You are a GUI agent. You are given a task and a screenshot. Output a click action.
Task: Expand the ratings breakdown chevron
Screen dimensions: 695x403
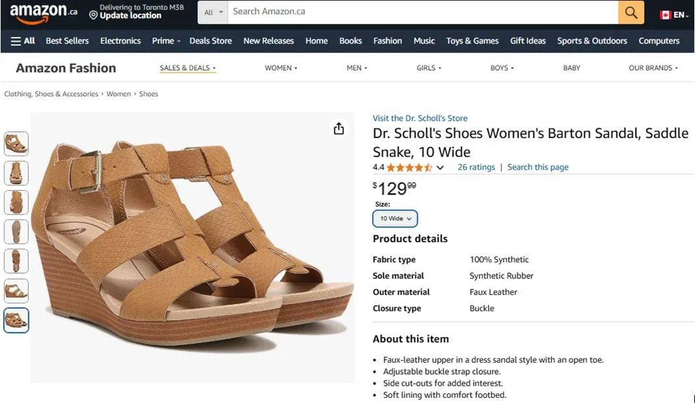click(x=439, y=167)
